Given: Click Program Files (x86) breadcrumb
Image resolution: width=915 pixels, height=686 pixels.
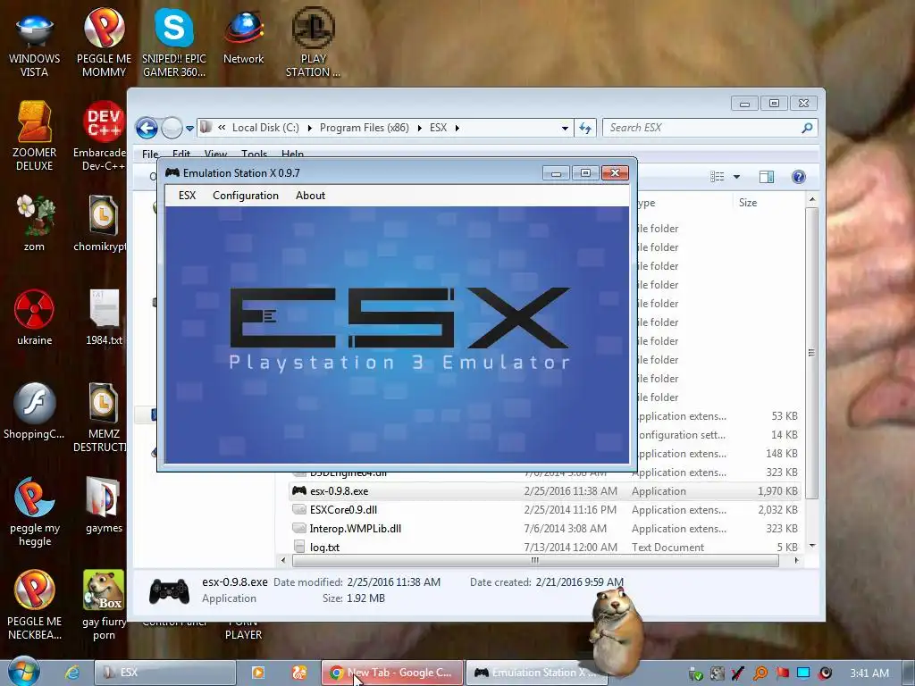Looking at the screenshot, I should tap(365, 128).
